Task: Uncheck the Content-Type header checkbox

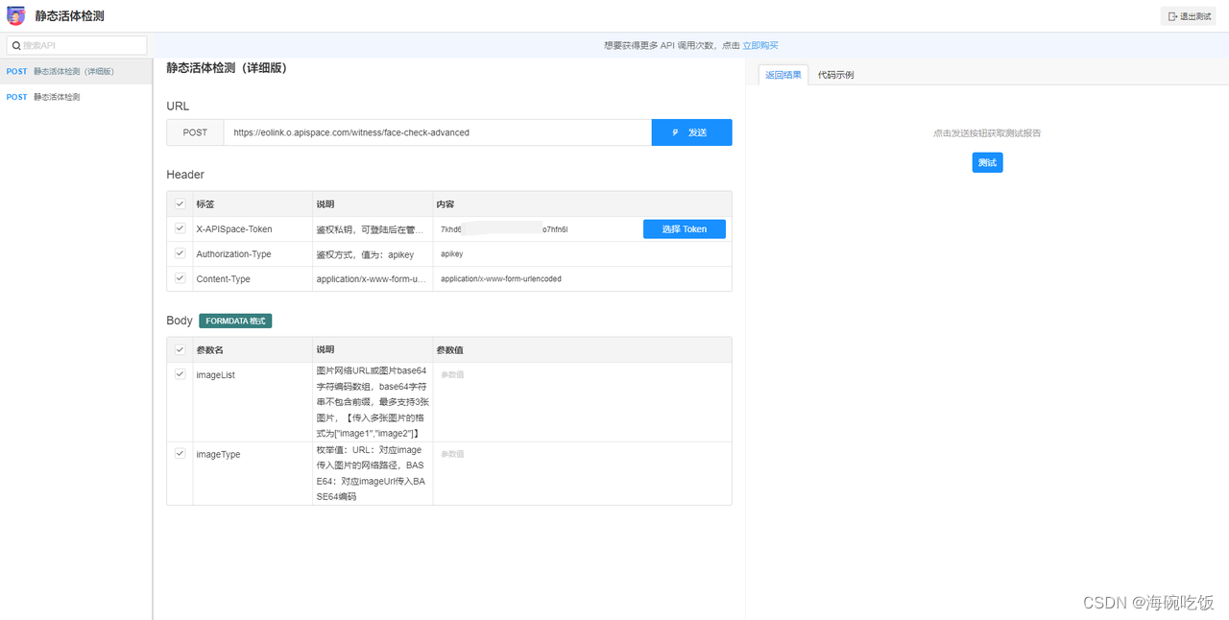Action: [x=180, y=278]
